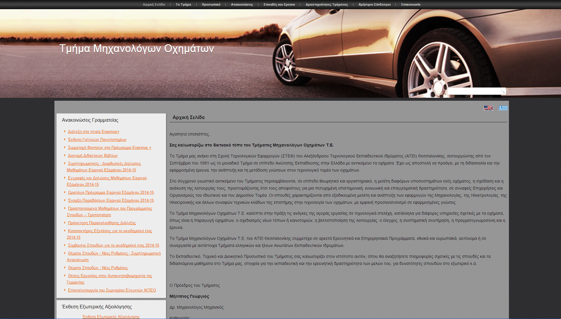Open the Διάλεξη στα πλαίσια Erasmus+ announcement
The height and width of the screenshot is (319, 561).
pyautogui.click(x=93, y=132)
